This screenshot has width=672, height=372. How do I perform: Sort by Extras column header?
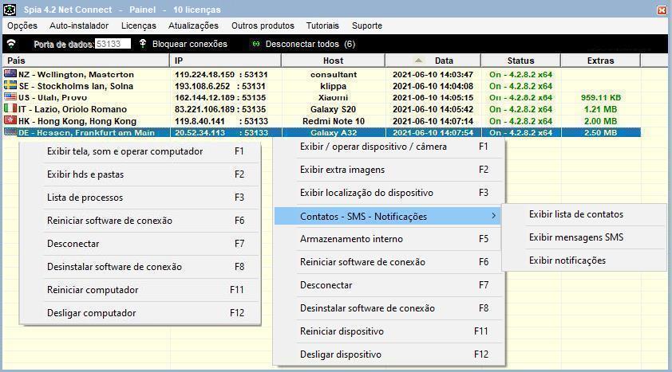click(600, 61)
